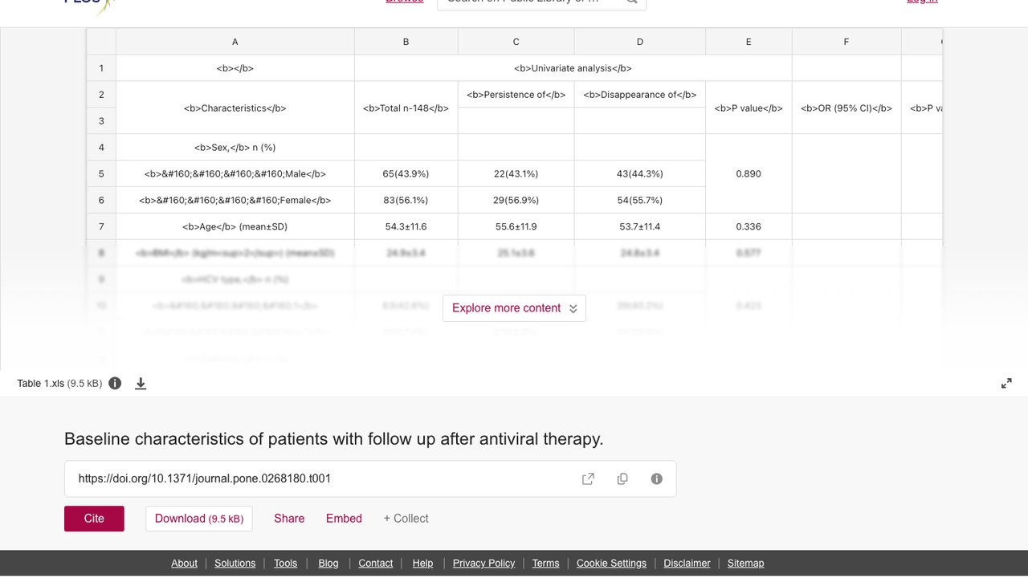Select column C header in the table
The height and width of the screenshot is (578, 1028).
(x=516, y=42)
